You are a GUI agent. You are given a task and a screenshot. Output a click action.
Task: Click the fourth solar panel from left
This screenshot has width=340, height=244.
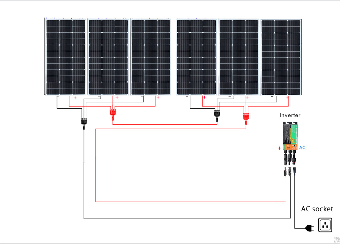196,57
